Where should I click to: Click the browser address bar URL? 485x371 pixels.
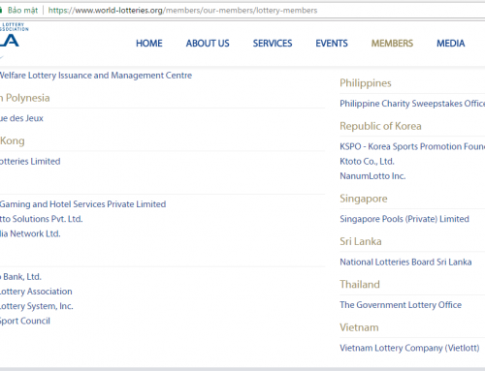182,11
